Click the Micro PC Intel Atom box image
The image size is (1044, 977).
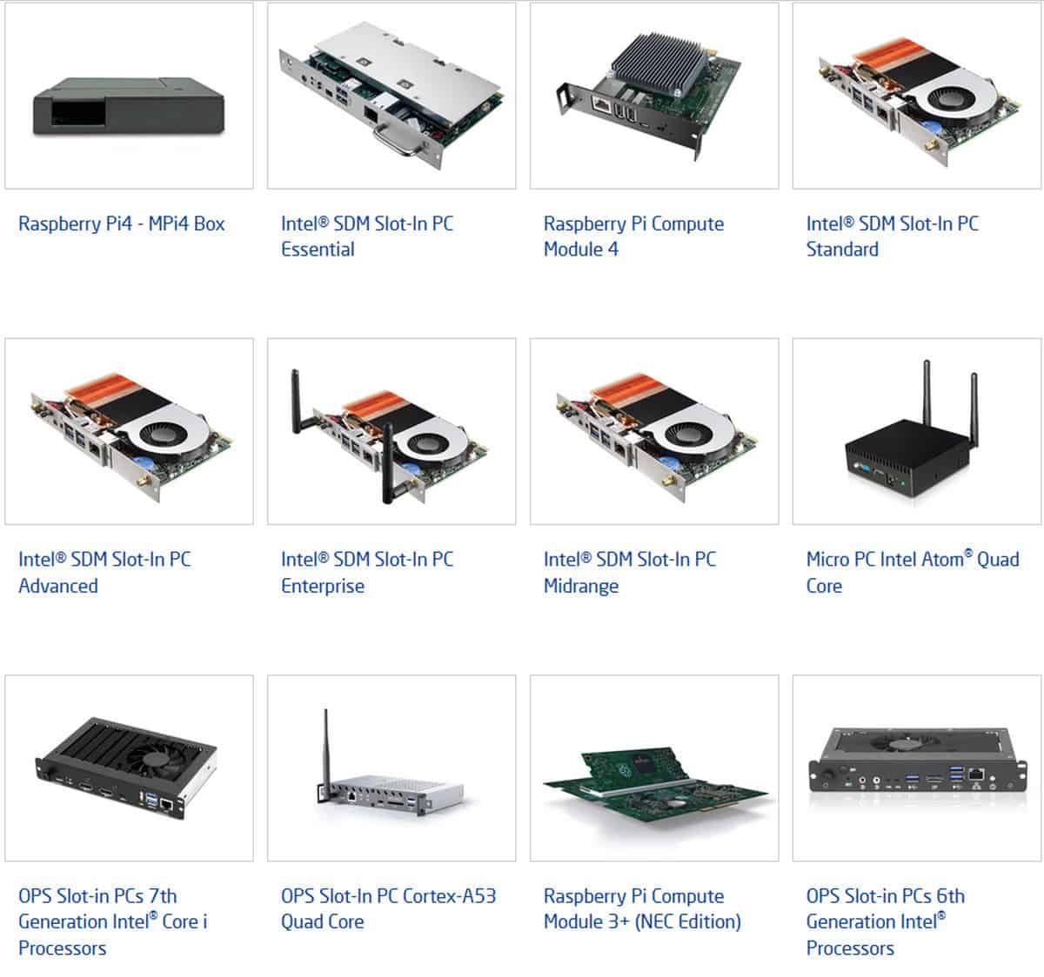(917, 431)
